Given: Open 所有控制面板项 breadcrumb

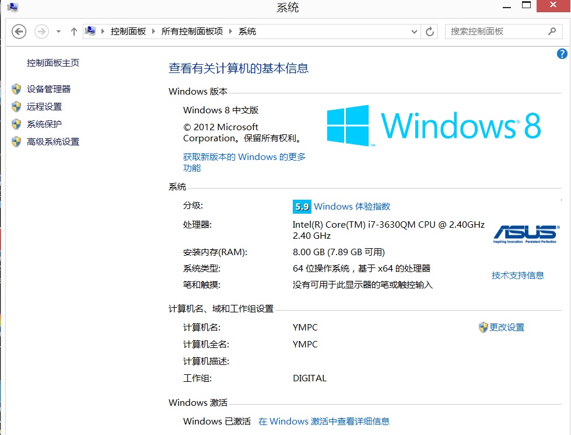Looking at the screenshot, I should [192, 32].
